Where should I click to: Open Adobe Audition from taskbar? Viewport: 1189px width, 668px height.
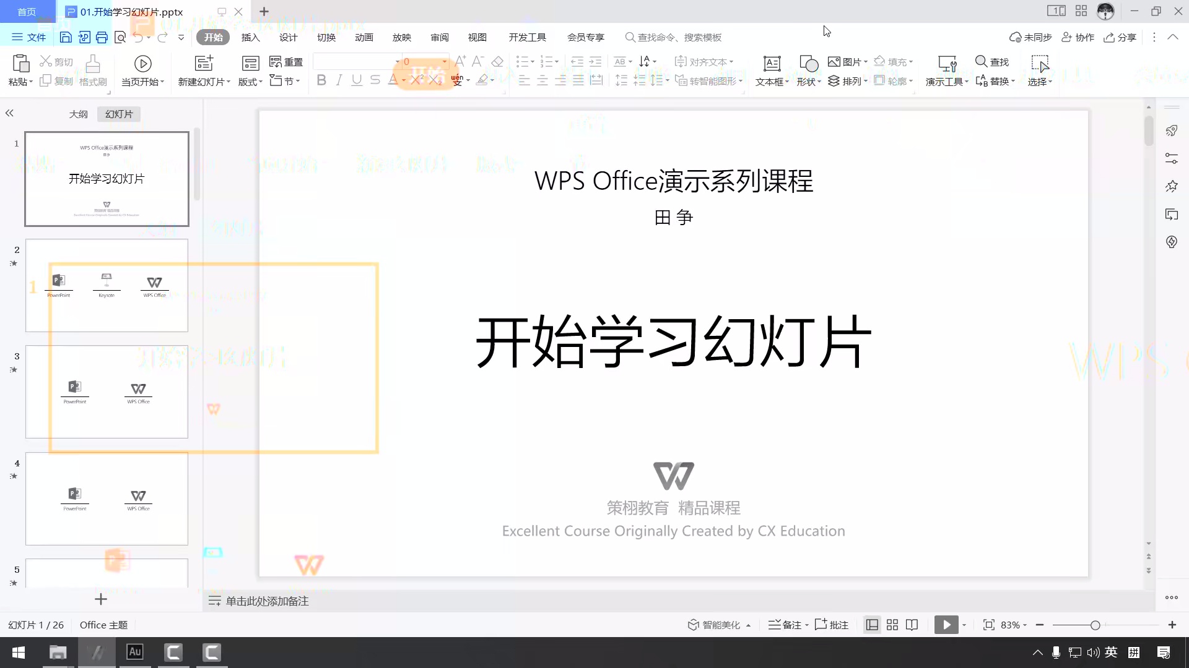[135, 652]
